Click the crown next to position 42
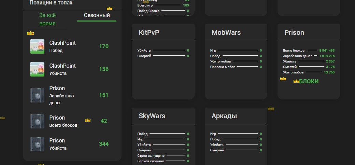Viewport: 355px width, 165px height. (88, 120)
